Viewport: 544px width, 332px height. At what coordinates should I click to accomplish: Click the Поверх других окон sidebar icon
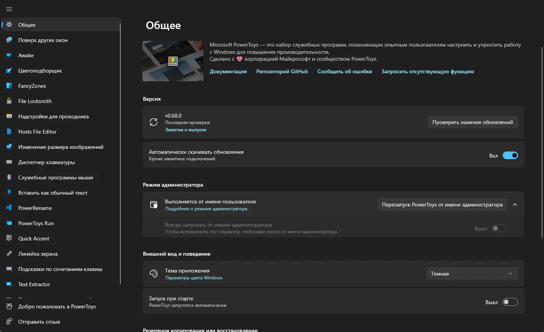tap(9, 40)
